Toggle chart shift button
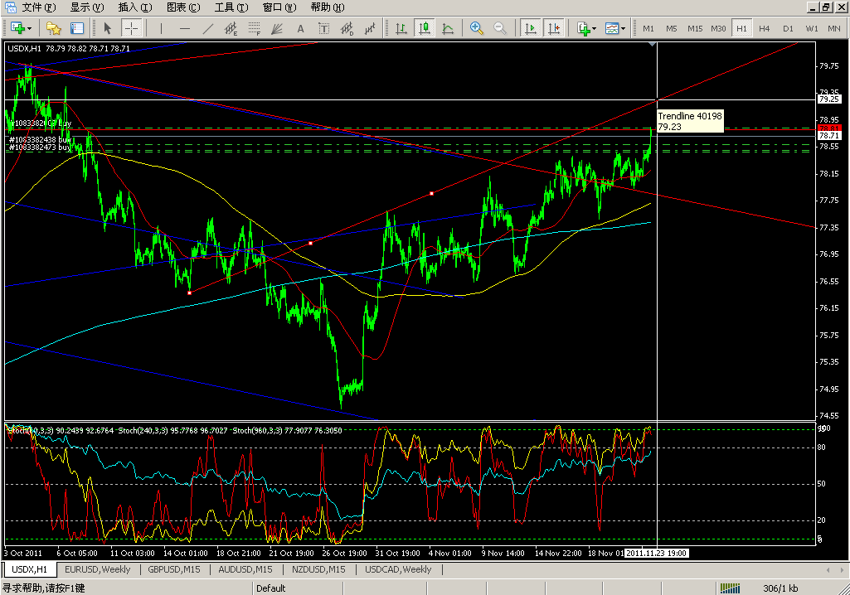This screenshot has width=850, height=595. [553, 28]
